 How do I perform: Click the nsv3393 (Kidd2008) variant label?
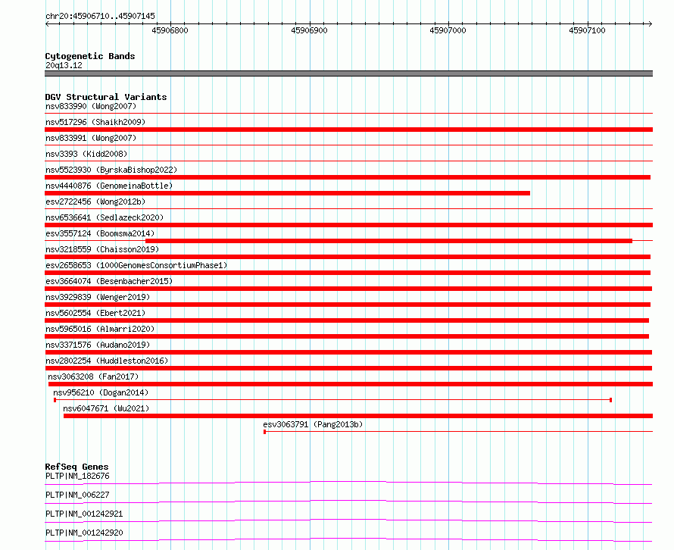(86, 154)
